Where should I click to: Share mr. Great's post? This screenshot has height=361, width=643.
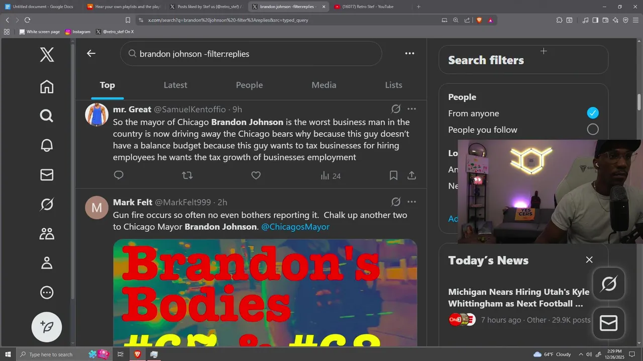[411, 175]
